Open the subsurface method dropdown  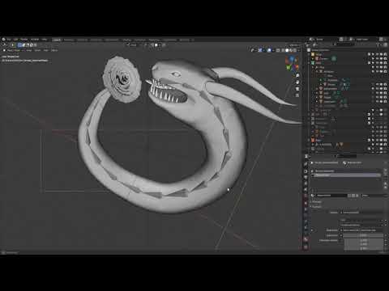click(362, 225)
